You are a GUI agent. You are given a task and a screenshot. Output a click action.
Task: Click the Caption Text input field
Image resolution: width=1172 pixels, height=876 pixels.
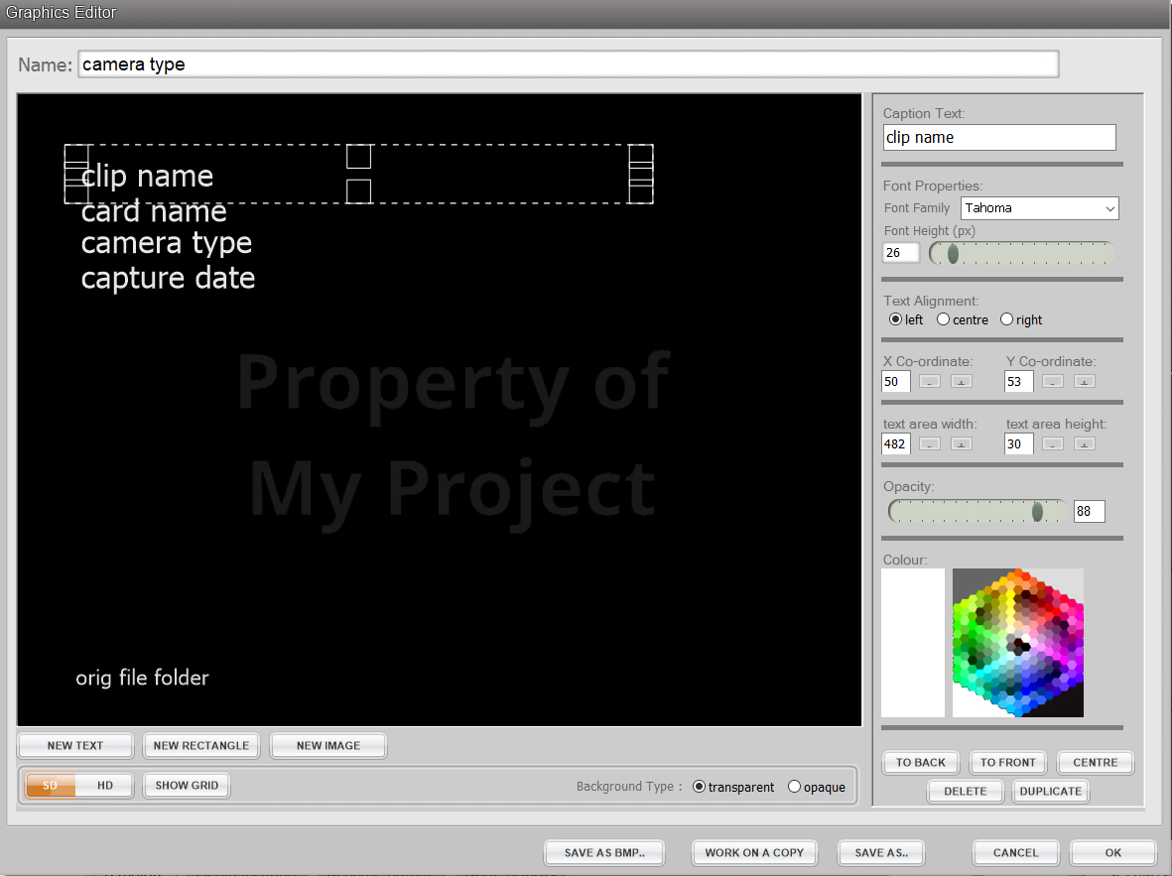[998, 138]
